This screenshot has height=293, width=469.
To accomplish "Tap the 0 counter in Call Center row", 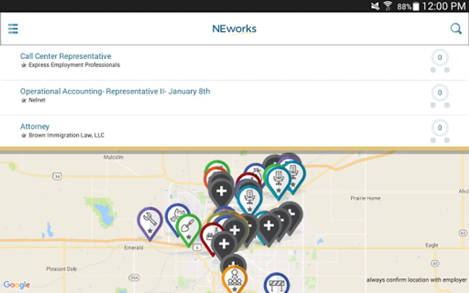I will (440, 58).
